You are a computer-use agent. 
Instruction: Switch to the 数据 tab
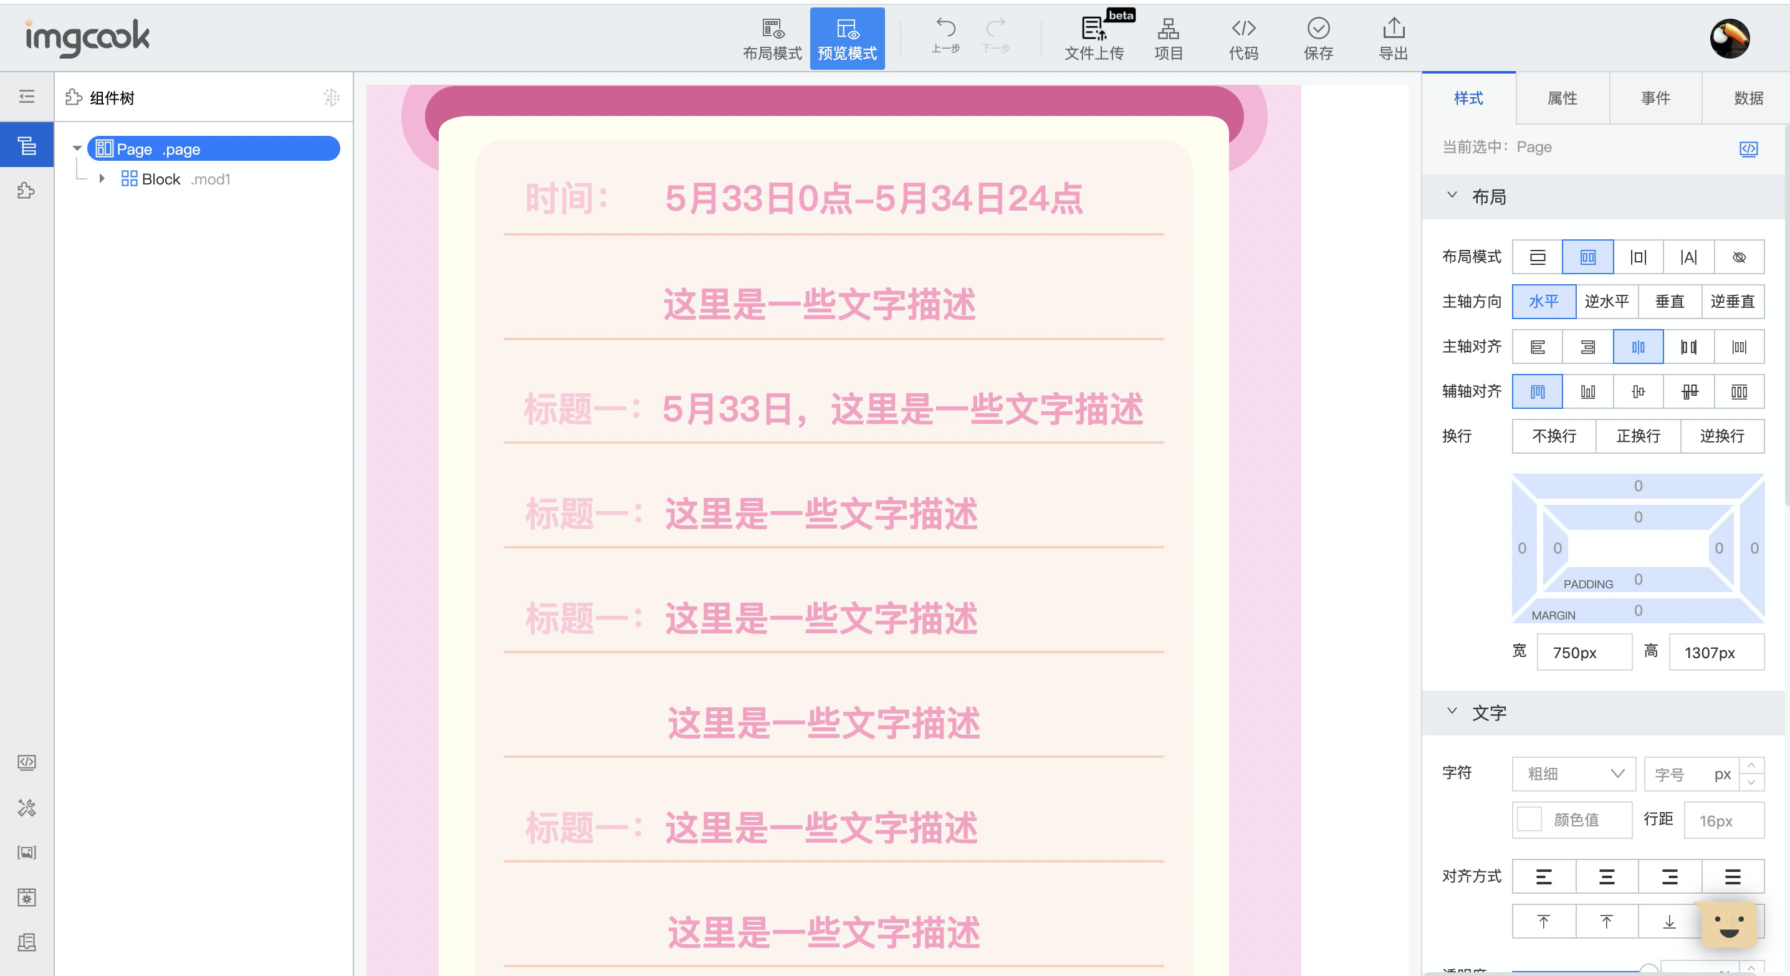pyautogui.click(x=1748, y=98)
